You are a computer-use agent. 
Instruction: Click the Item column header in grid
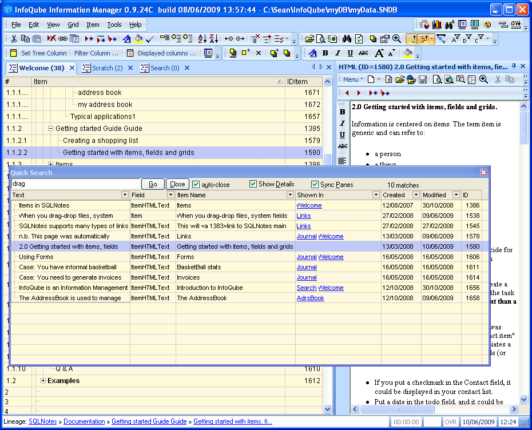click(158, 82)
